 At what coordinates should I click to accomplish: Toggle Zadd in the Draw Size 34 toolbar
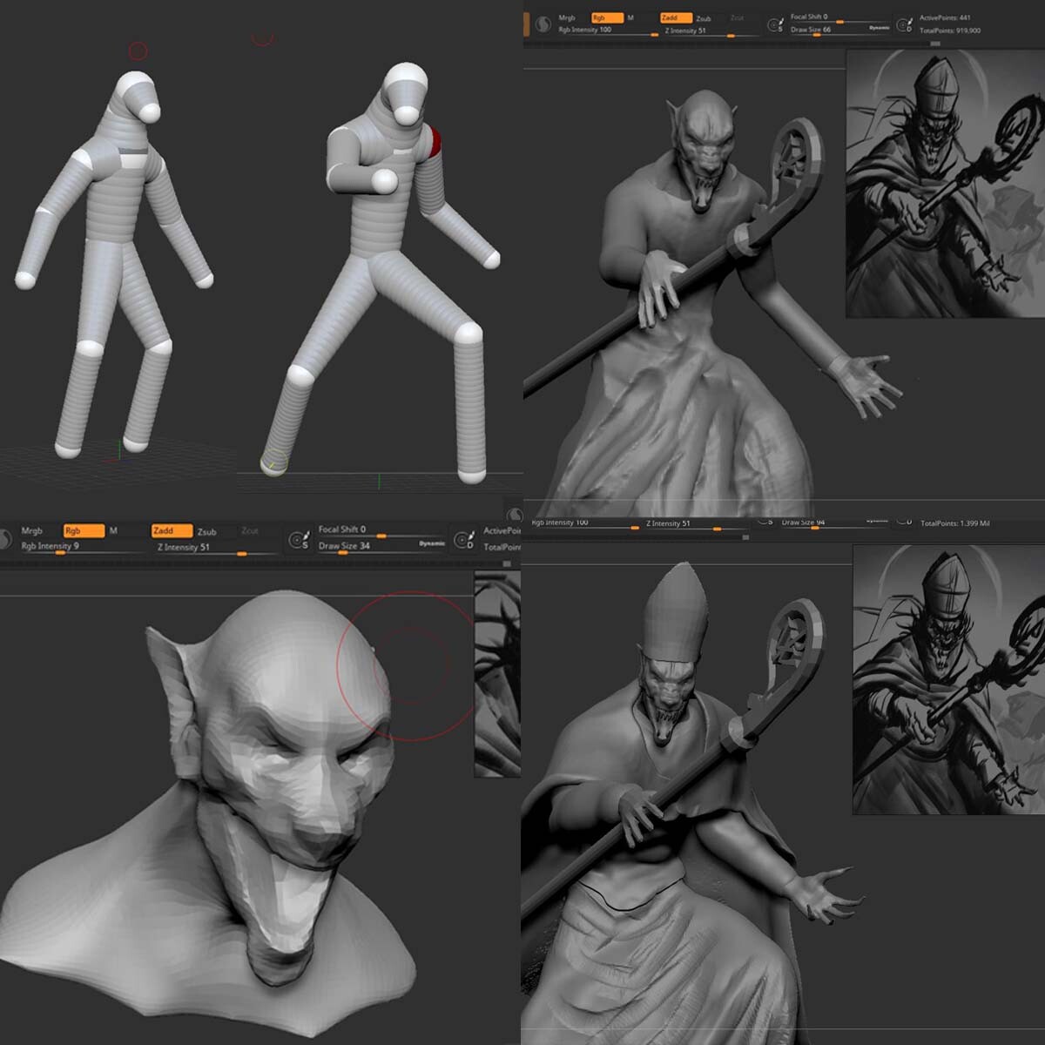click(172, 530)
